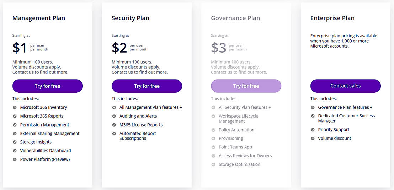The image size is (394, 190).
Task: Click Dedicated Customer Success Manager feature
Action: point(346,118)
